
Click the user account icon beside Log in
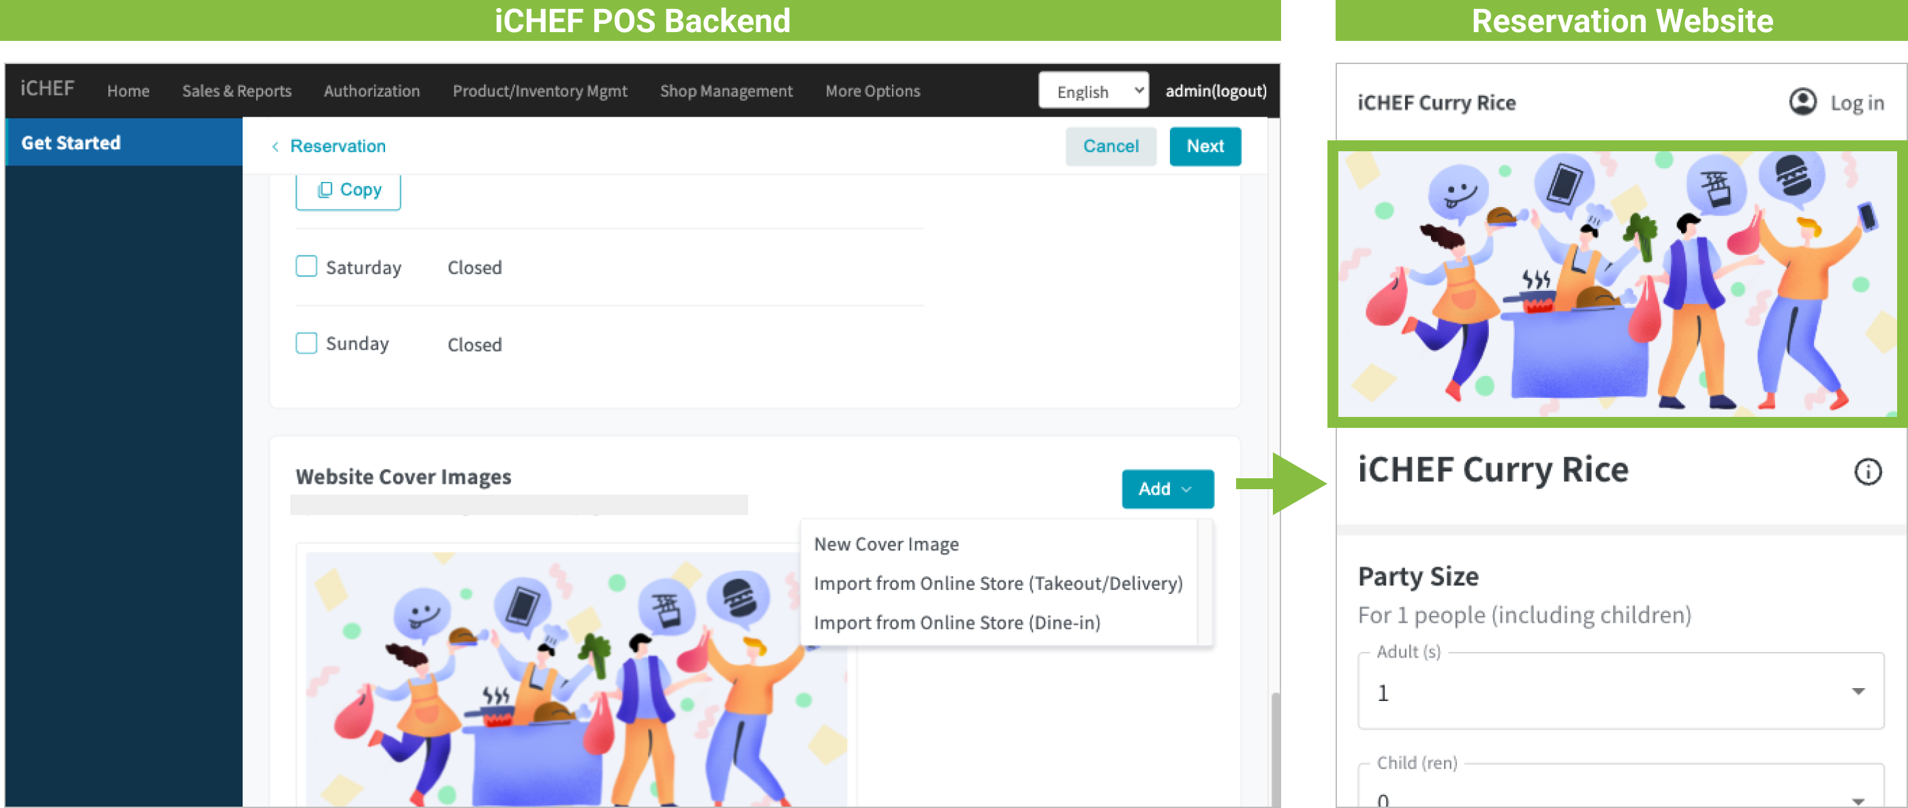[1802, 102]
